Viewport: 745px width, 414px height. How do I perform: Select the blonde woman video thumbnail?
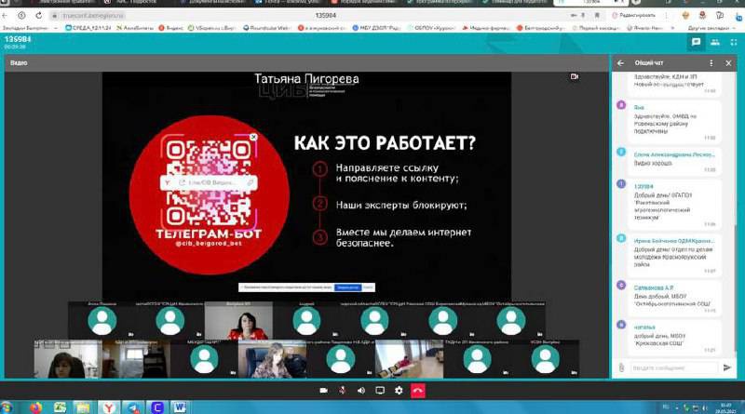(x=272, y=359)
